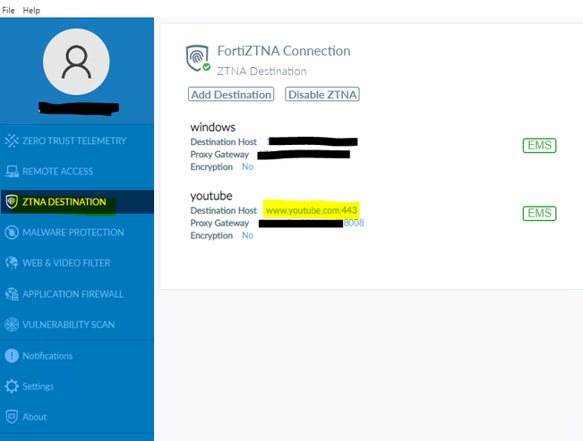Screen dimensions: 583x441
Task: Select the youtube destination name
Action: (x=211, y=196)
